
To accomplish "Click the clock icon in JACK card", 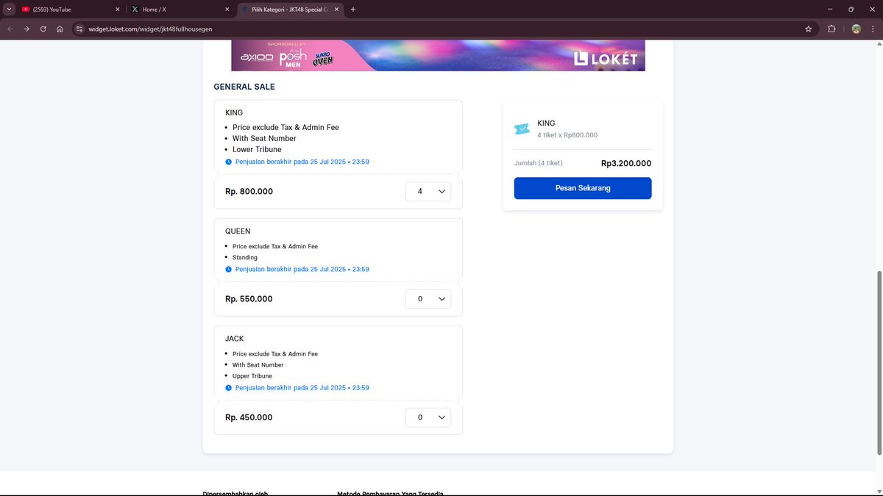I will pyautogui.click(x=228, y=388).
